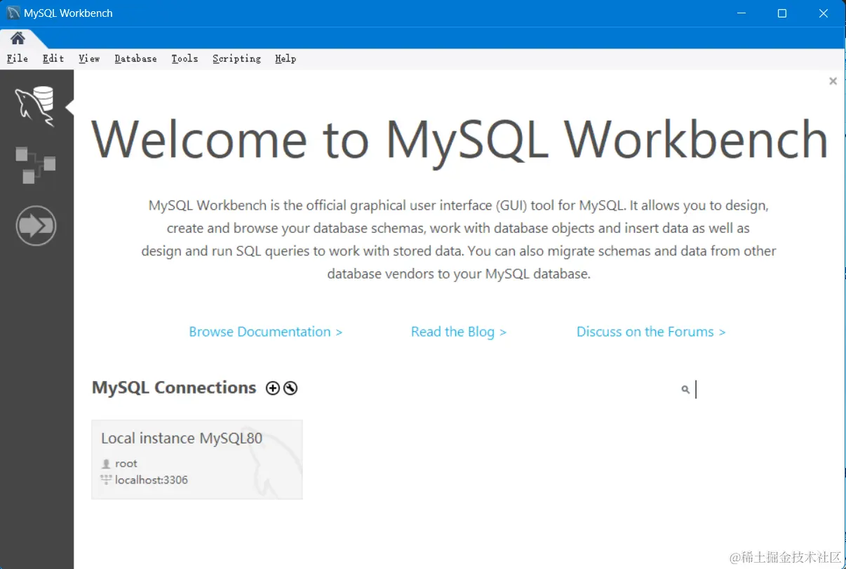Click the connection search magnifier icon
This screenshot has width=846, height=569.
(x=685, y=389)
